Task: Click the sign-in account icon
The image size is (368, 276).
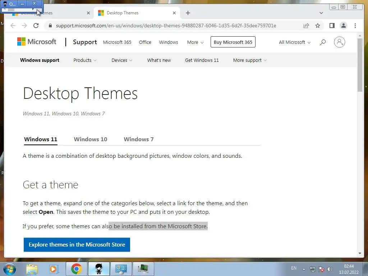Action: [339, 42]
